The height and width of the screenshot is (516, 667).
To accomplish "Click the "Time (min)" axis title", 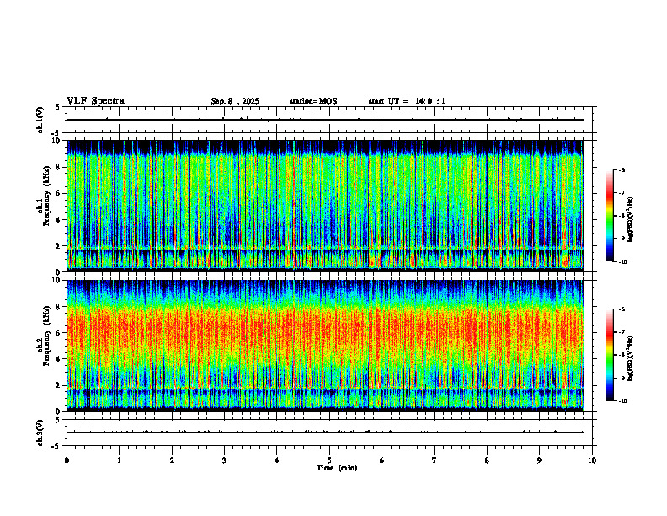I will 337,468.
